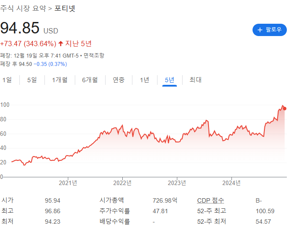This screenshot has height=229, width=293.
Task: Select the 1년 time range tab
Action: tap(144, 80)
